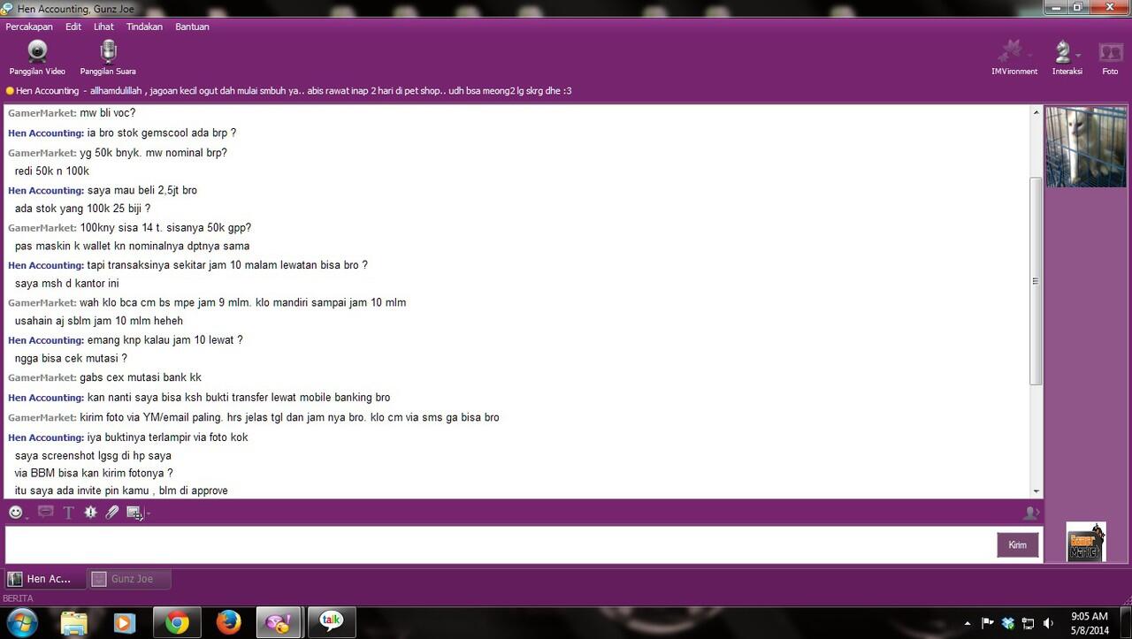
Task: Open the Bantuan menu
Action: [x=192, y=27]
